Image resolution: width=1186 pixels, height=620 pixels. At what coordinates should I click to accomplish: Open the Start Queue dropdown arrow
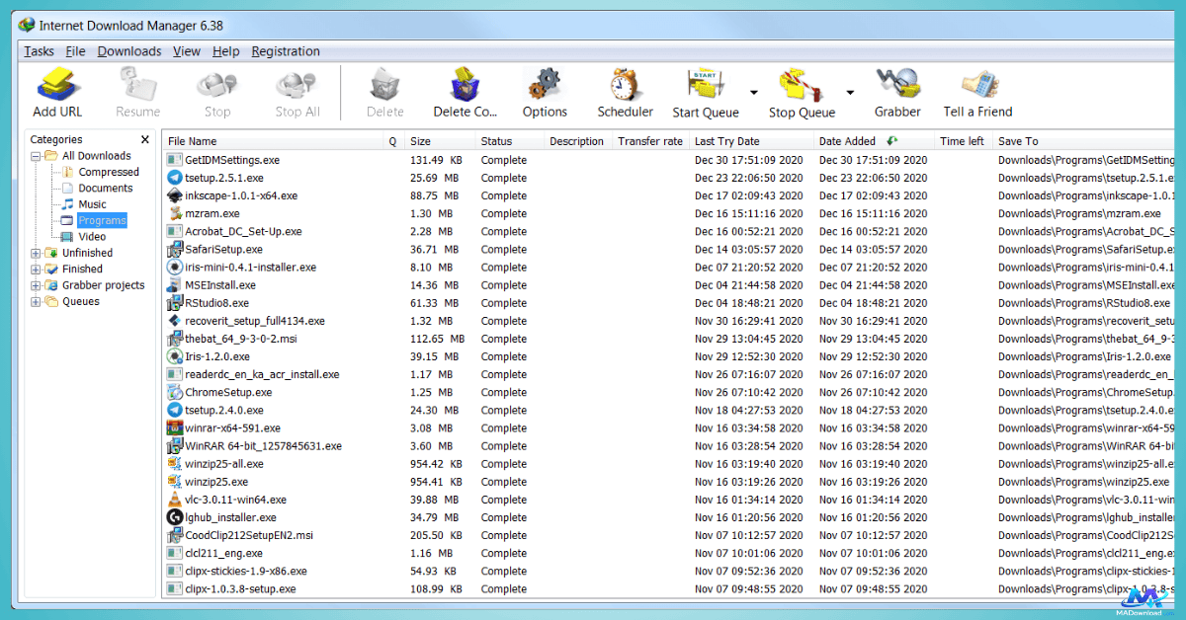(x=754, y=93)
